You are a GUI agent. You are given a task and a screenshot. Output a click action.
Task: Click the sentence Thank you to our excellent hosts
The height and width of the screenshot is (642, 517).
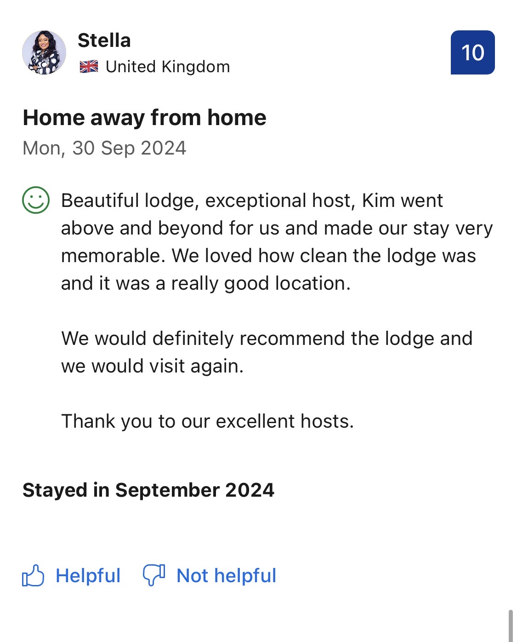pos(207,422)
